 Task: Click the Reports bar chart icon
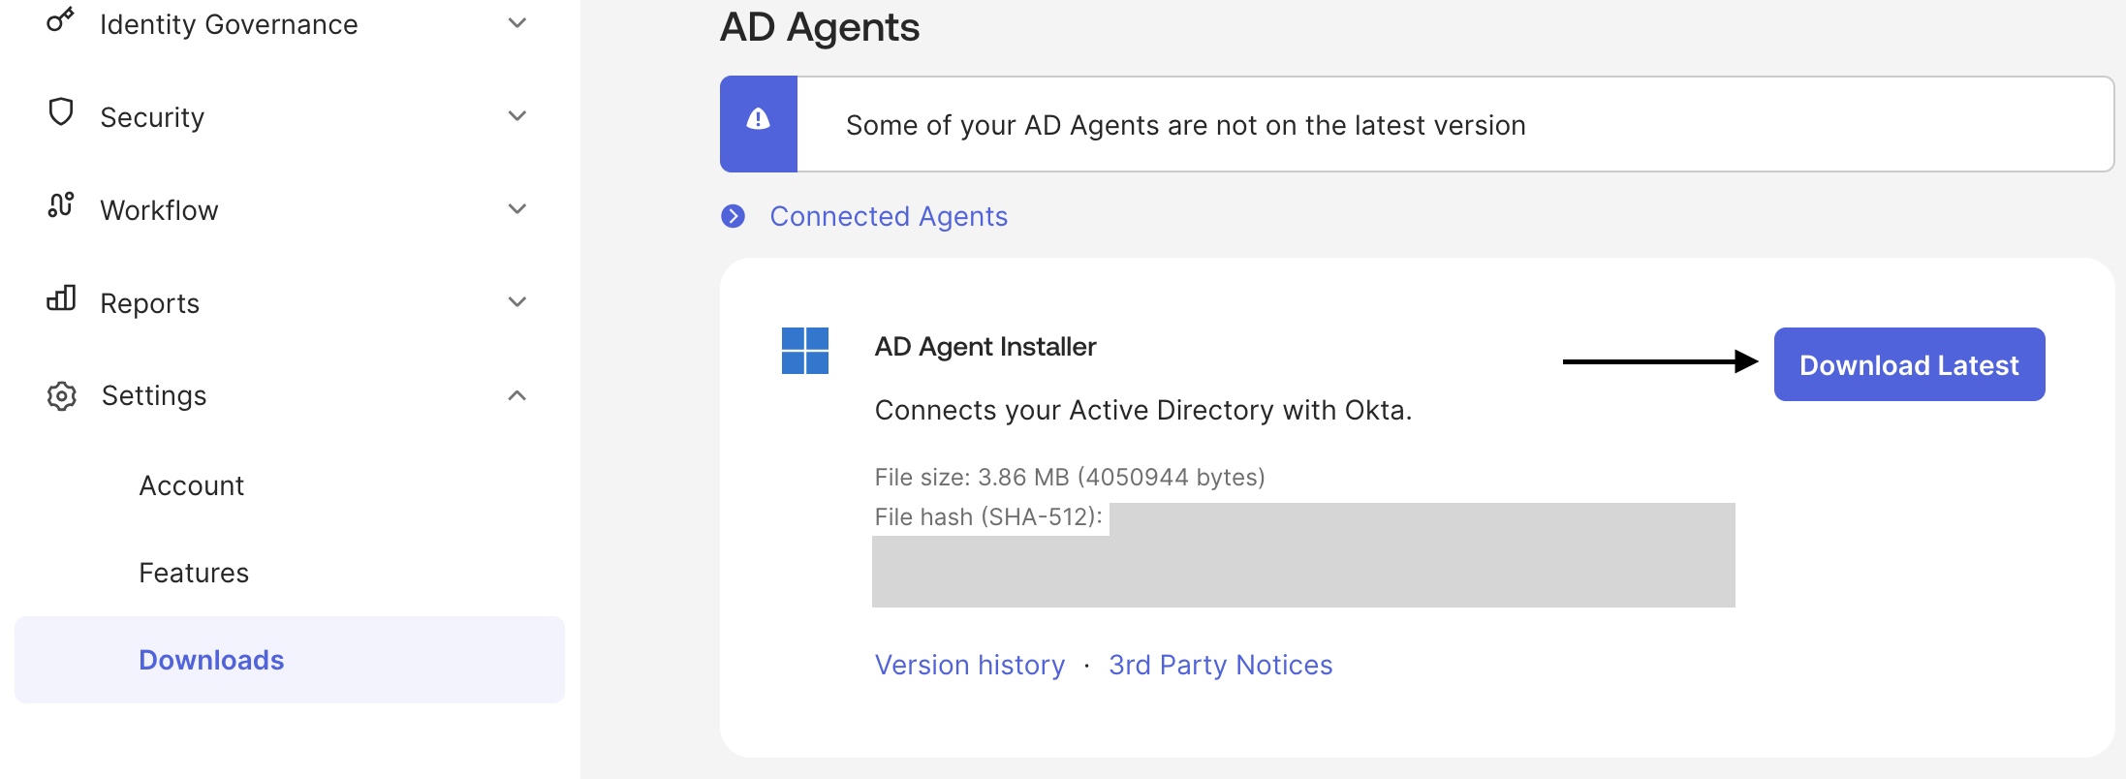[x=61, y=297]
